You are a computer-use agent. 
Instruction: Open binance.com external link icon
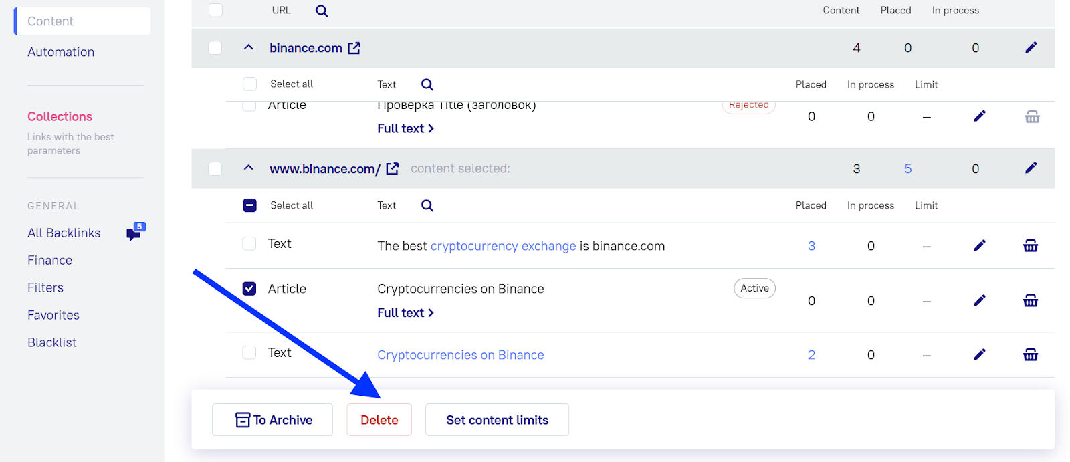pyautogui.click(x=354, y=48)
